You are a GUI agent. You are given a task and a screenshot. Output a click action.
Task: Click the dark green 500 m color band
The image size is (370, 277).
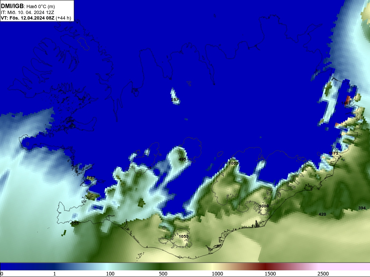(161, 267)
